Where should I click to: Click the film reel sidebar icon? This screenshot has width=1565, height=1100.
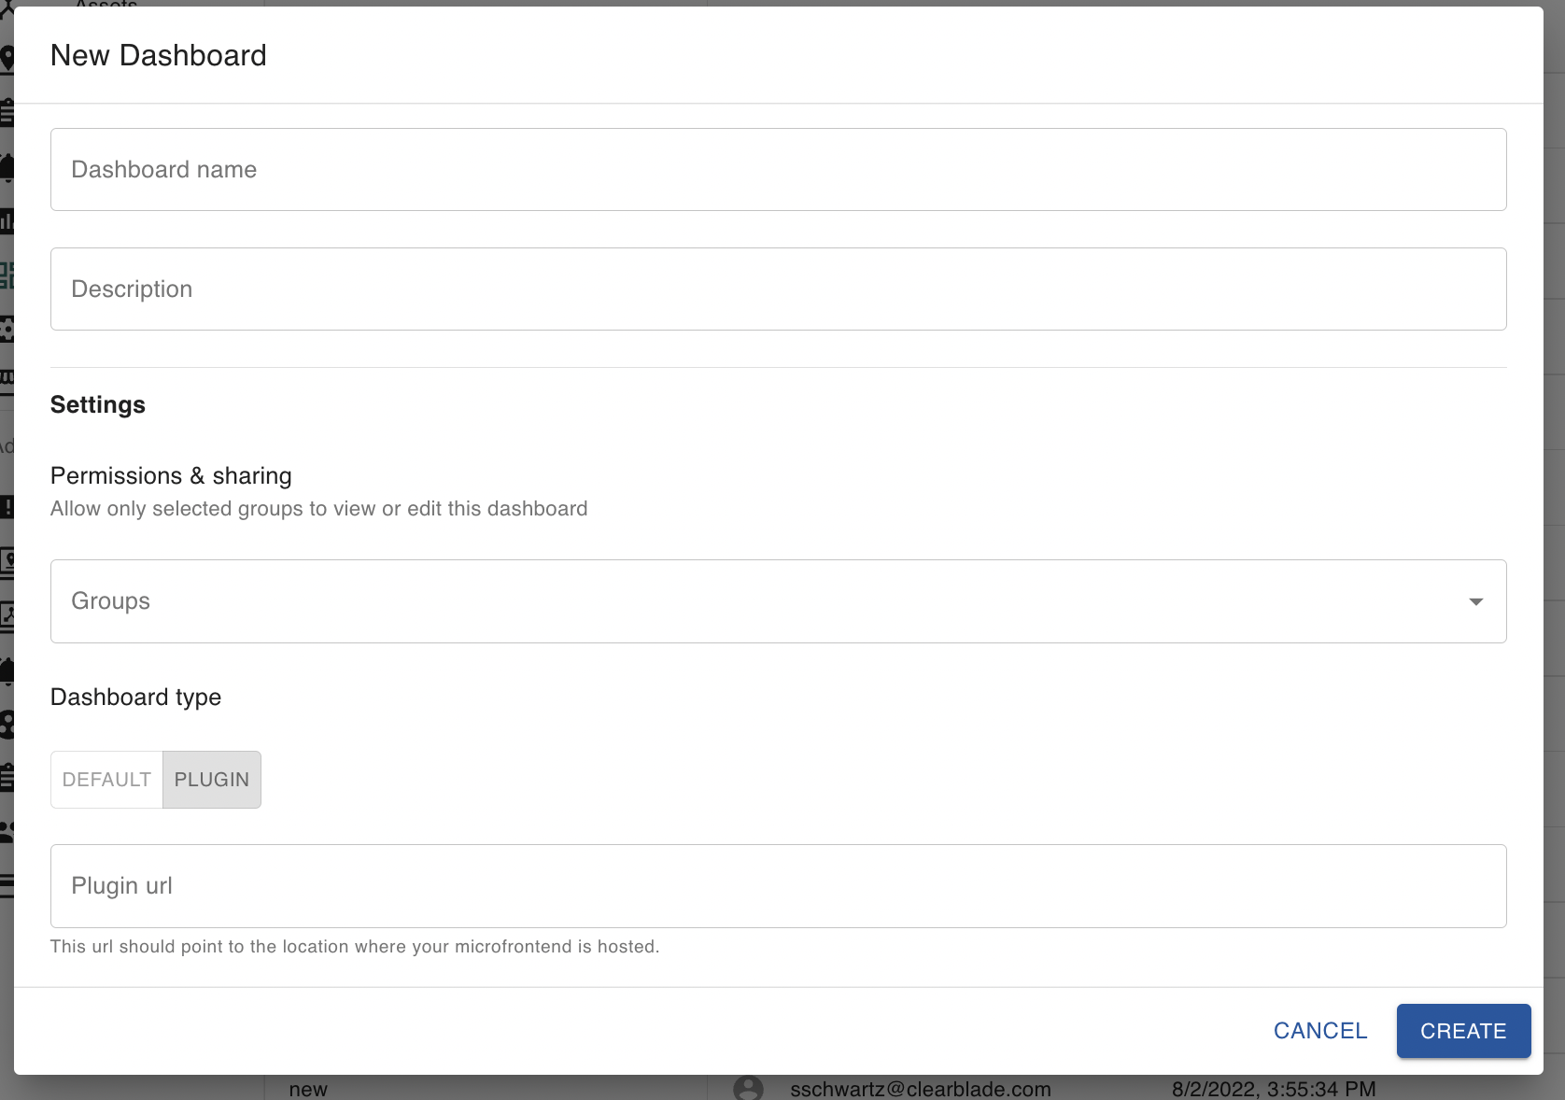(7, 725)
